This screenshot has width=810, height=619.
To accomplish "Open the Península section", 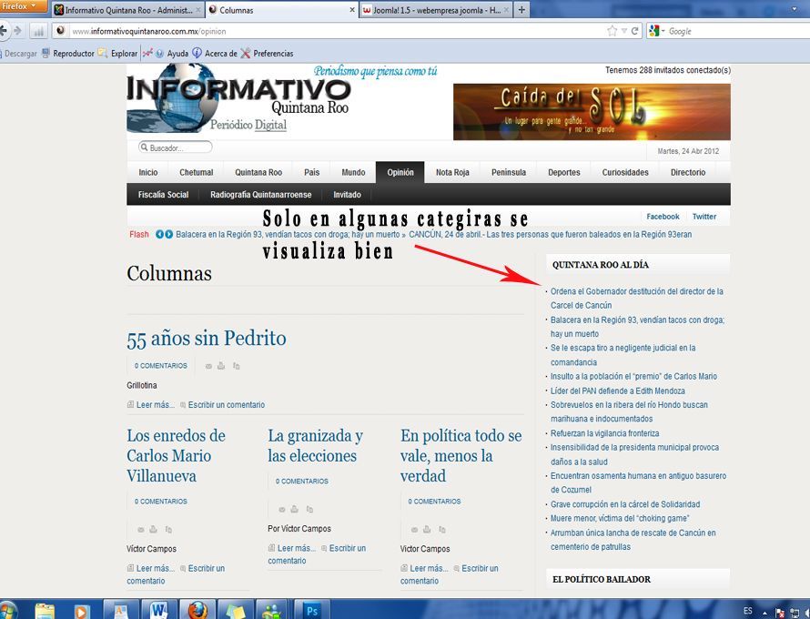I will pos(509,172).
